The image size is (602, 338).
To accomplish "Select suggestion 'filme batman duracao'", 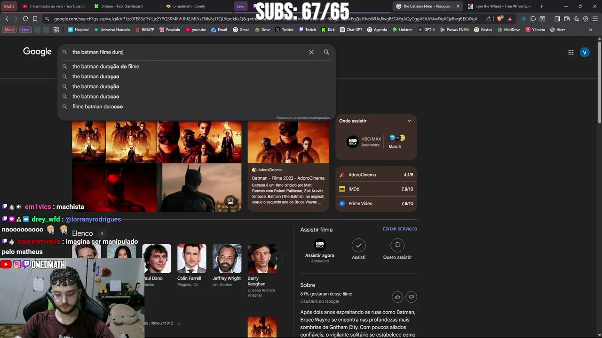I will coord(196,107).
